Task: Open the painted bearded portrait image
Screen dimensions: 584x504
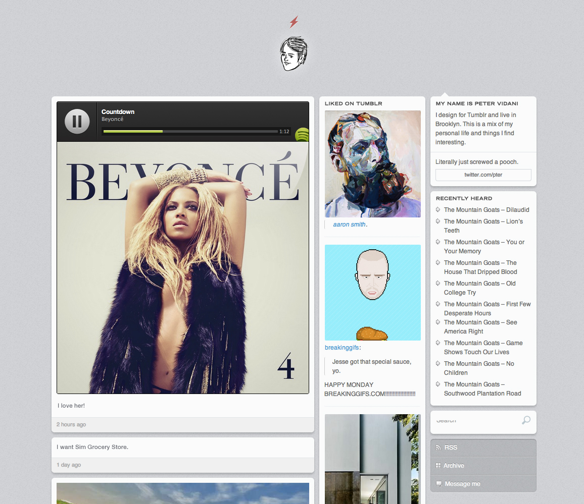Action: tap(372, 163)
